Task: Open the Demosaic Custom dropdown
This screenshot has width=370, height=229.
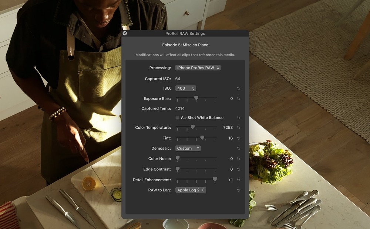Action: [x=188, y=149]
